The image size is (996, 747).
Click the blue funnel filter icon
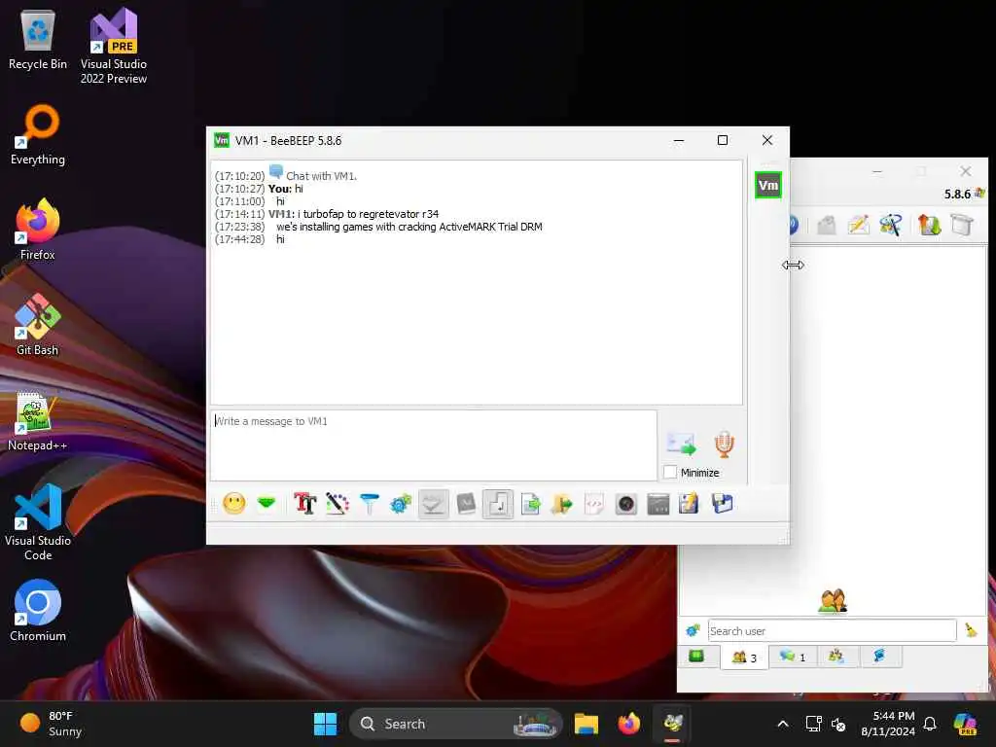click(369, 504)
